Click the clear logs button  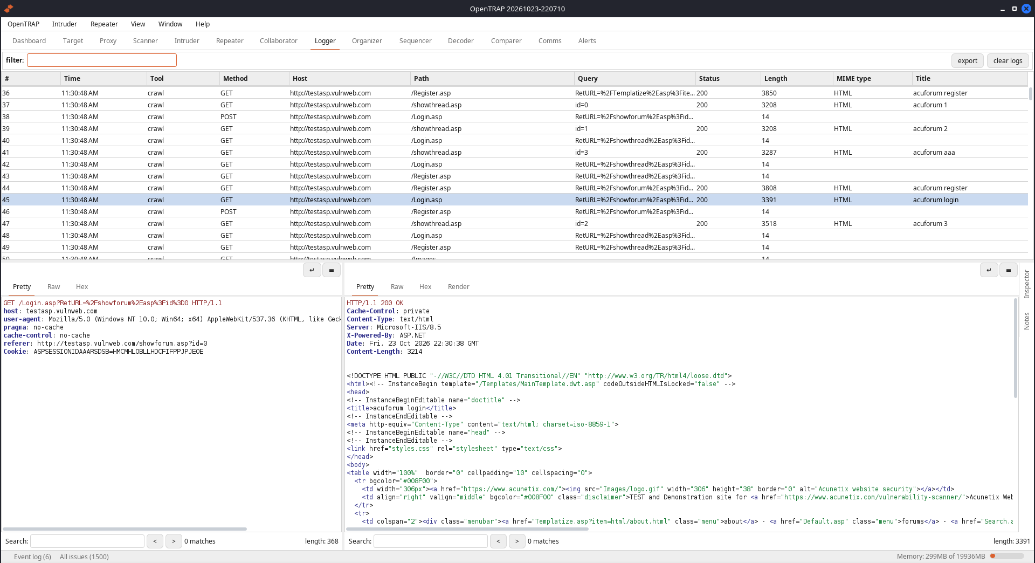click(x=1008, y=60)
